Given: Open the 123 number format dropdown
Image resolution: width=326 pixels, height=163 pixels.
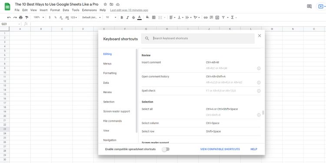Looking at the screenshot, I should (74, 17).
